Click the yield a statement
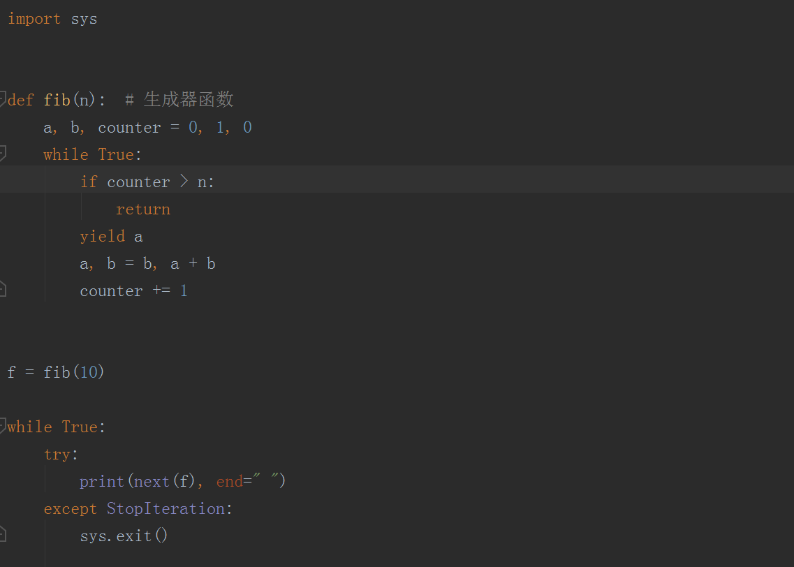794x567 pixels. [x=111, y=237]
